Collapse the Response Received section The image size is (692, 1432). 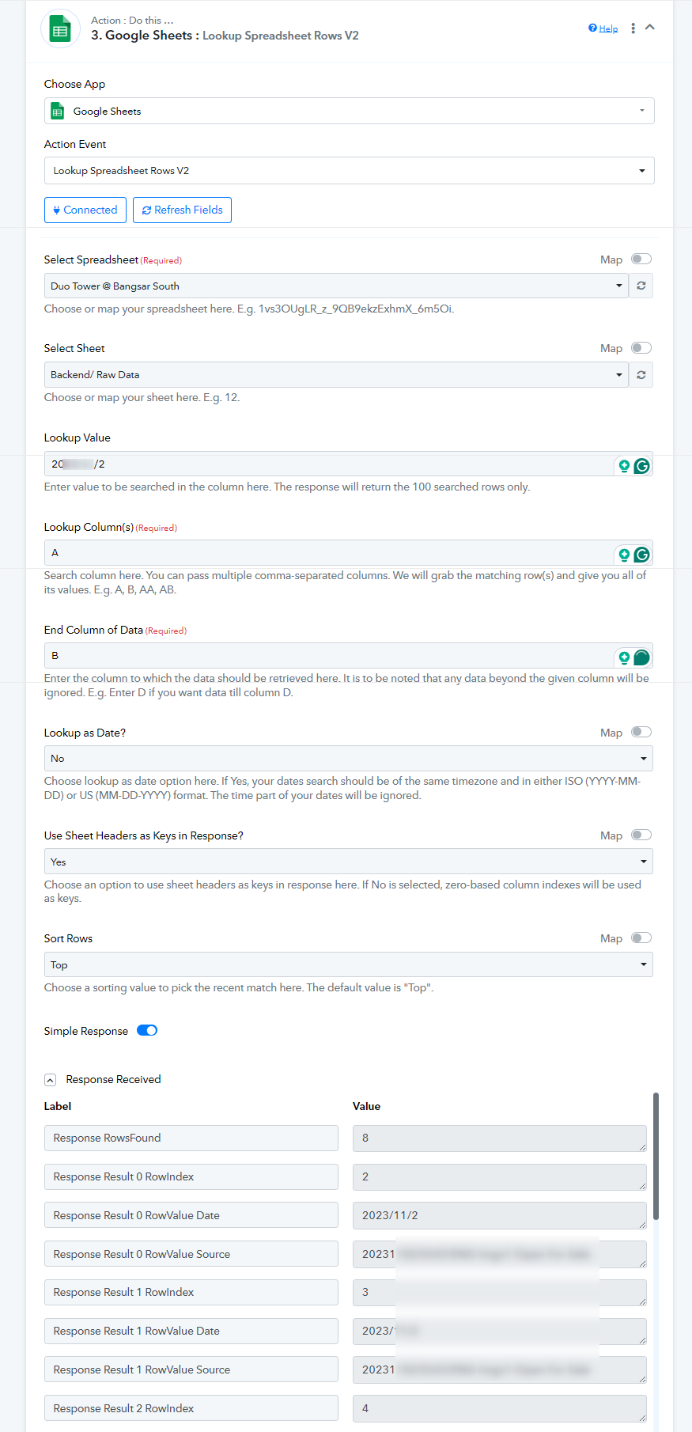51,1080
